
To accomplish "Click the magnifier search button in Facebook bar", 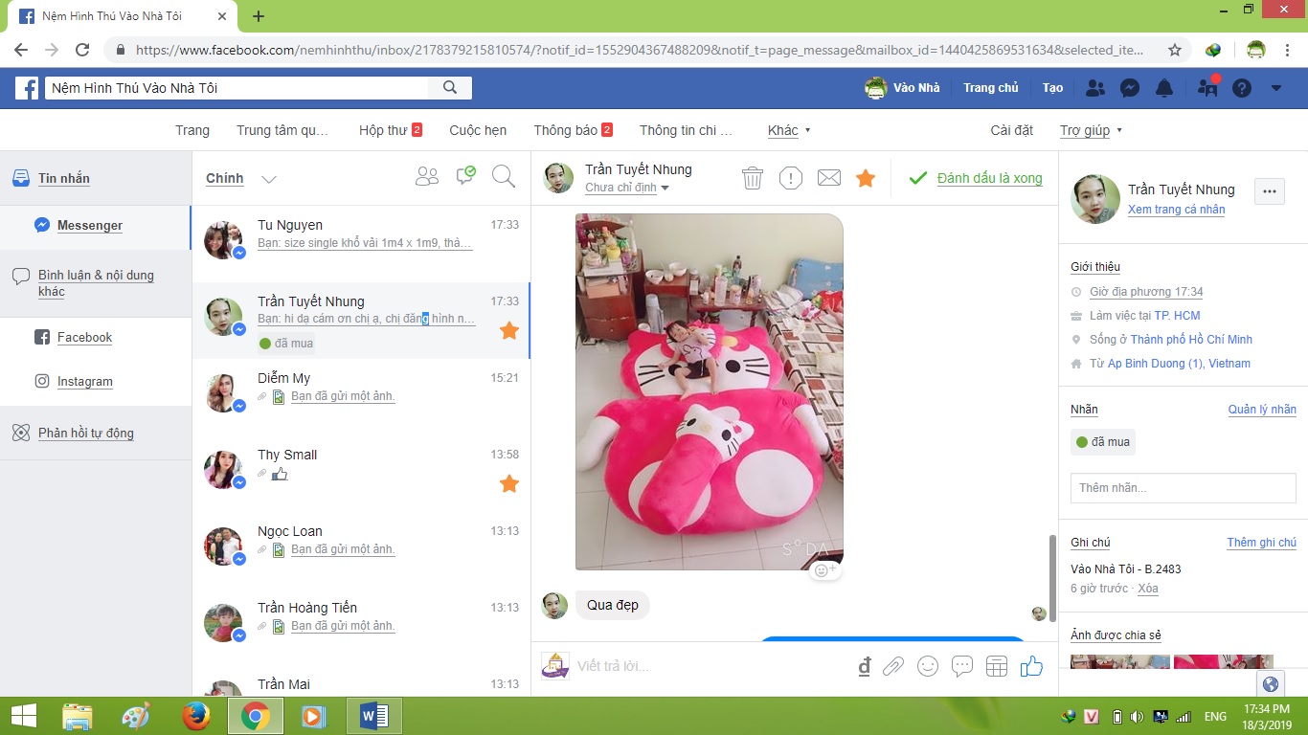I will click(x=450, y=88).
